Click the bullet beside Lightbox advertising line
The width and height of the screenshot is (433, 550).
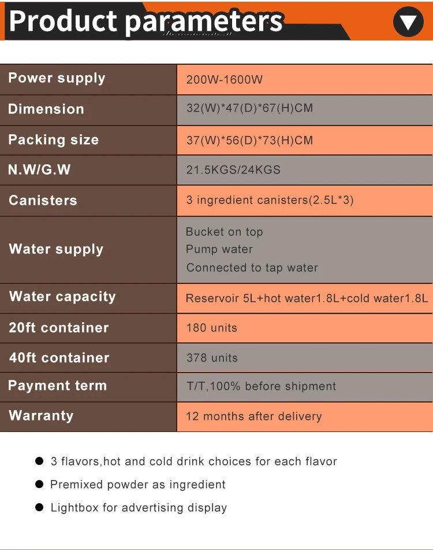click(x=39, y=507)
